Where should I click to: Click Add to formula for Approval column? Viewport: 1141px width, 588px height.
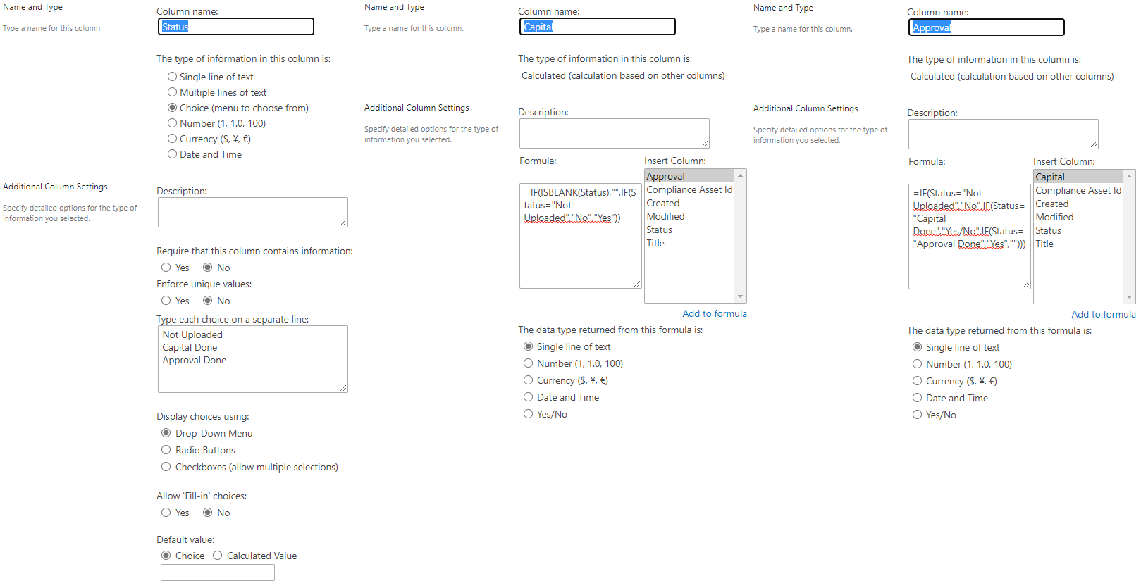tap(1104, 314)
